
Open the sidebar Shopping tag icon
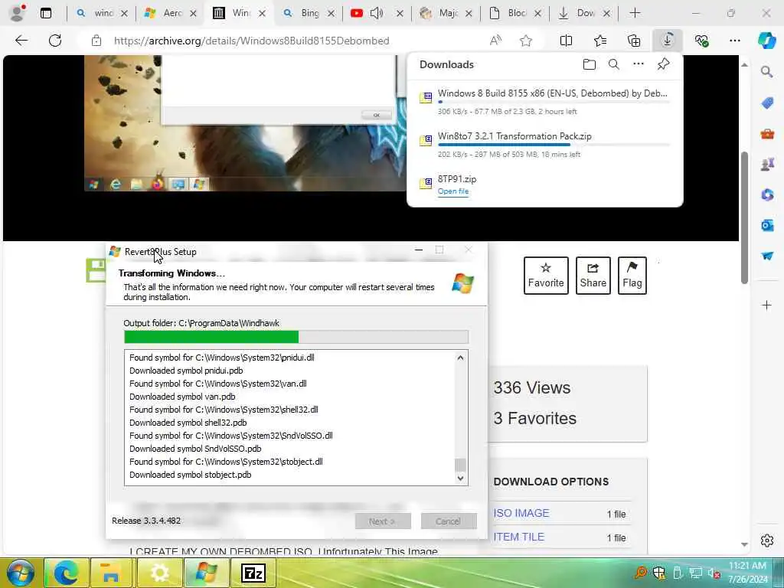[767, 103]
